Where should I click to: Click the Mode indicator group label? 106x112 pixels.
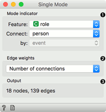tap(22, 13)
